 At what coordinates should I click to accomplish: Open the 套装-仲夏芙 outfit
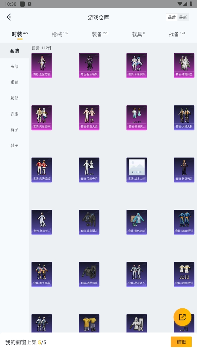coord(137,118)
